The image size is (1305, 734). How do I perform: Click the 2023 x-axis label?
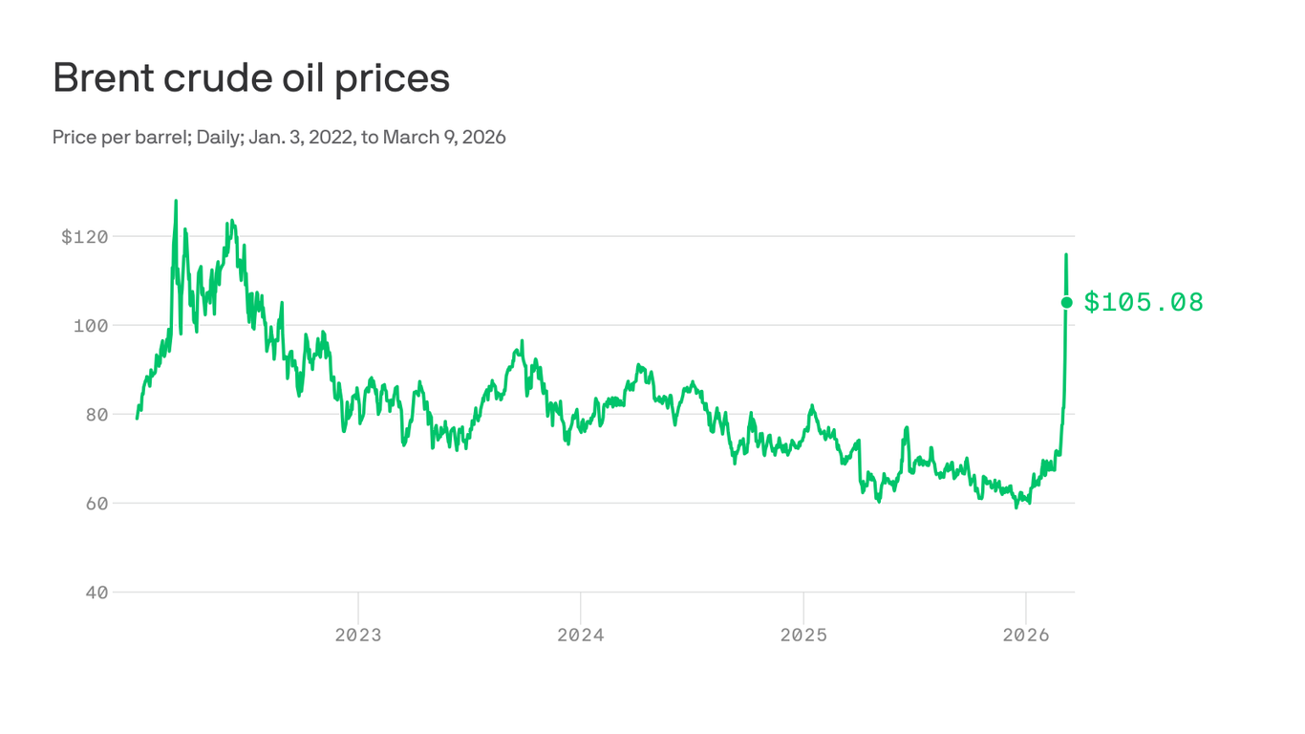[x=358, y=635]
